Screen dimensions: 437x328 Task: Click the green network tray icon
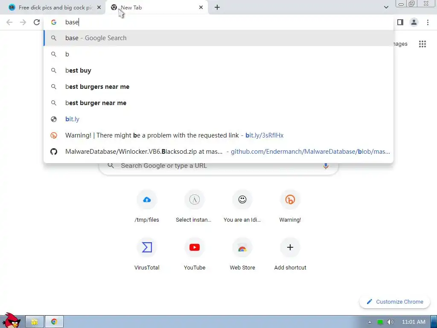[380, 322]
